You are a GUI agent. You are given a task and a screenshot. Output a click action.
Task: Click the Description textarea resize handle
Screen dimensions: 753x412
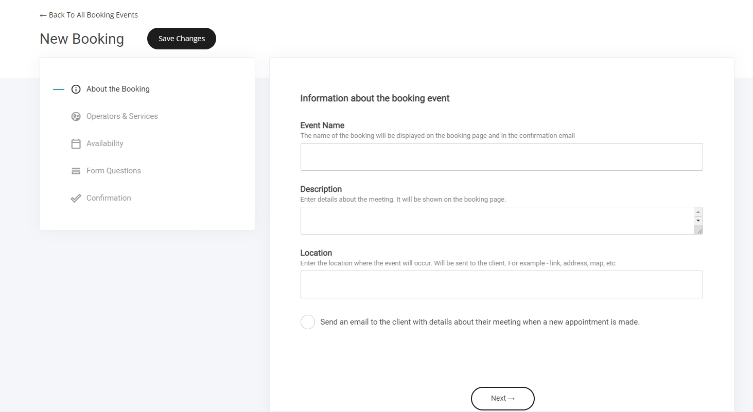point(698,231)
